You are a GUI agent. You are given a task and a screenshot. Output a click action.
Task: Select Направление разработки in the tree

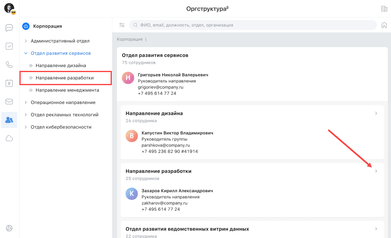(65, 78)
